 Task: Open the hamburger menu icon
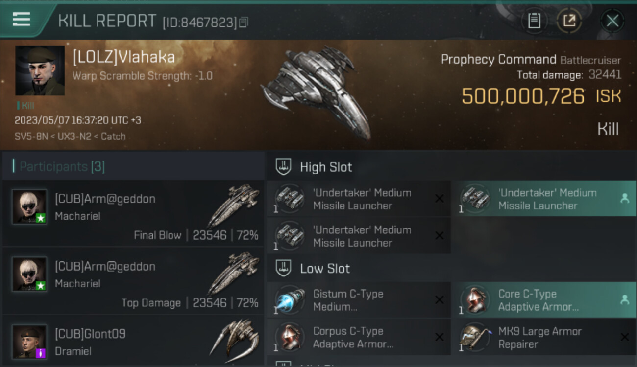pyautogui.click(x=21, y=19)
